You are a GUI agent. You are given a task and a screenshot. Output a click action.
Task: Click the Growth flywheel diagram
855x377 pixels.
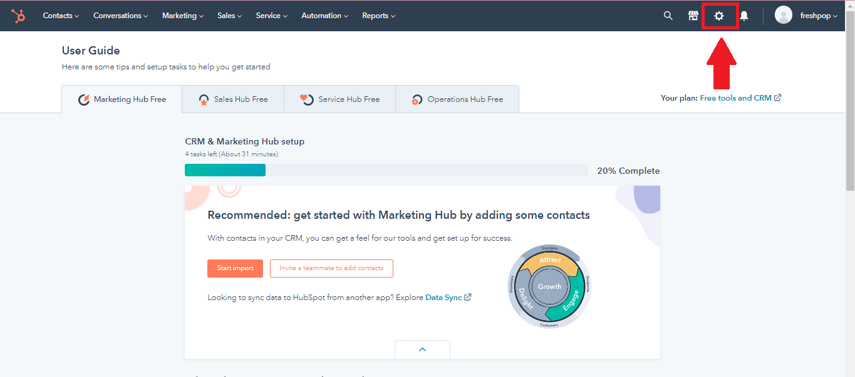coord(549,286)
